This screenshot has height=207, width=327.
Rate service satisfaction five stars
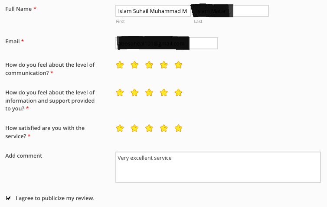pyautogui.click(x=178, y=128)
